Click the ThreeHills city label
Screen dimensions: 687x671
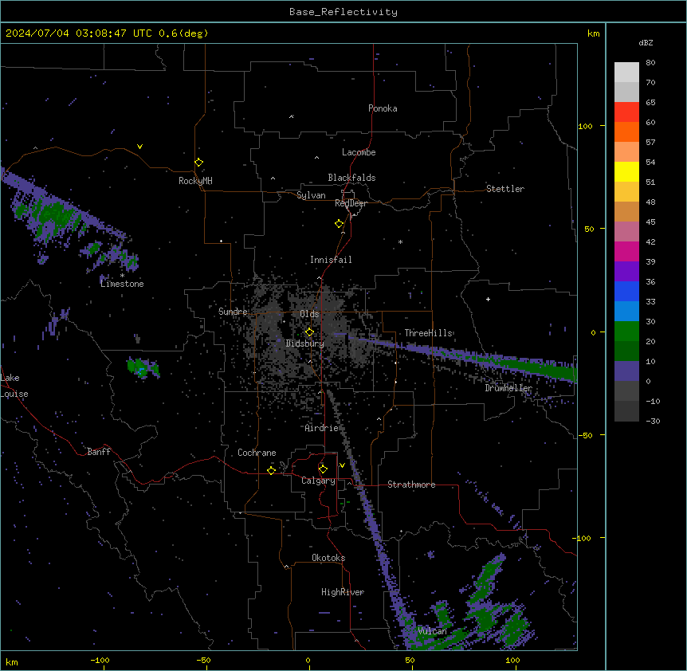pos(429,333)
